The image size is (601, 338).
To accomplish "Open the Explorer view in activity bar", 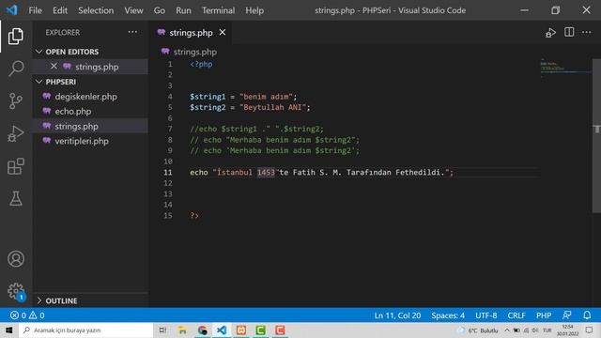I will [x=15, y=36].
